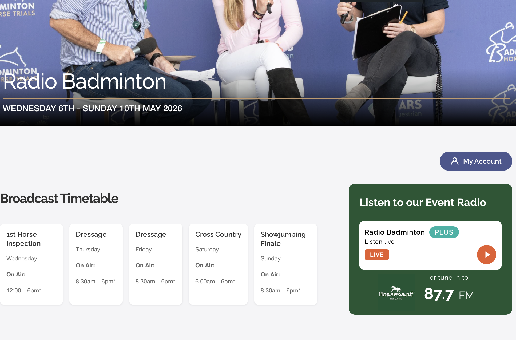The height and width of the screenshot is (340, 516).
Task: Click the Listen live text
Action: 379,242
